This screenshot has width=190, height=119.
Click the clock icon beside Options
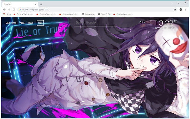pyautogui.click(x=151, y=22)
